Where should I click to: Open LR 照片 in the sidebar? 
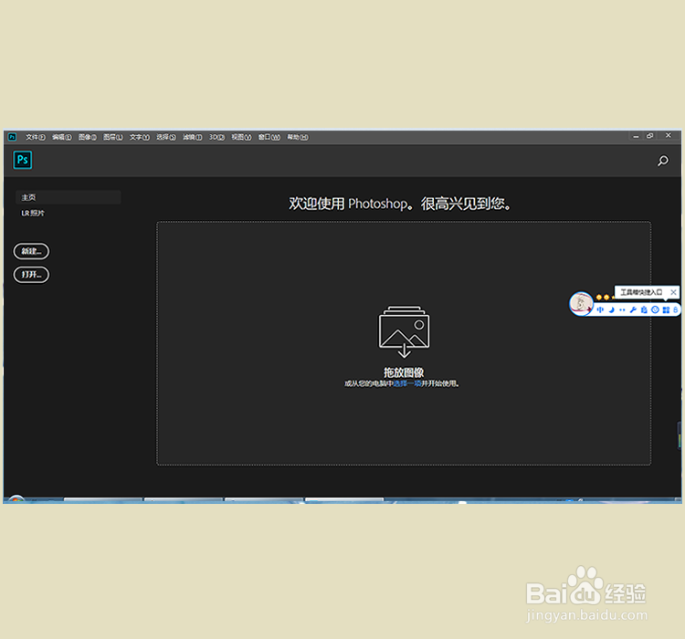pyautogui.click(x=33, y=213)
